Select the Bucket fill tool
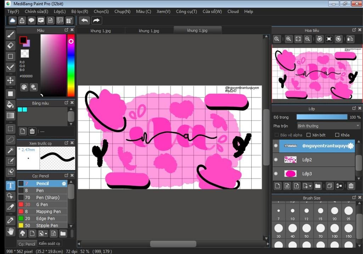363x254 pixels. coord(10,105)
